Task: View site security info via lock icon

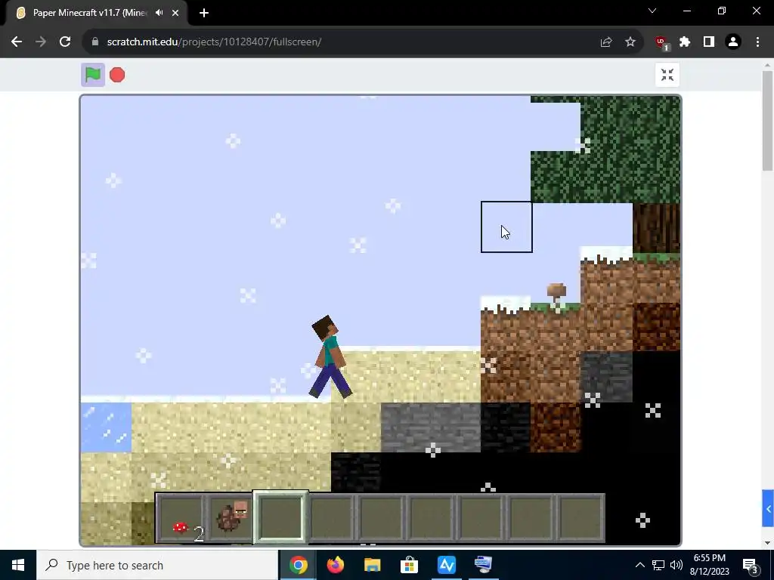Action: tap(95, 42)
